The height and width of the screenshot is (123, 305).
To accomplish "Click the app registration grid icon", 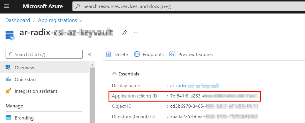I will (x=10, y=36).
